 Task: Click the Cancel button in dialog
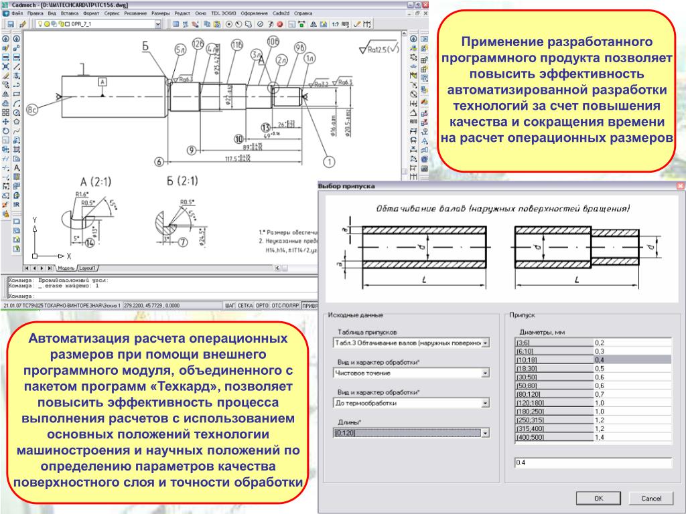651,498
